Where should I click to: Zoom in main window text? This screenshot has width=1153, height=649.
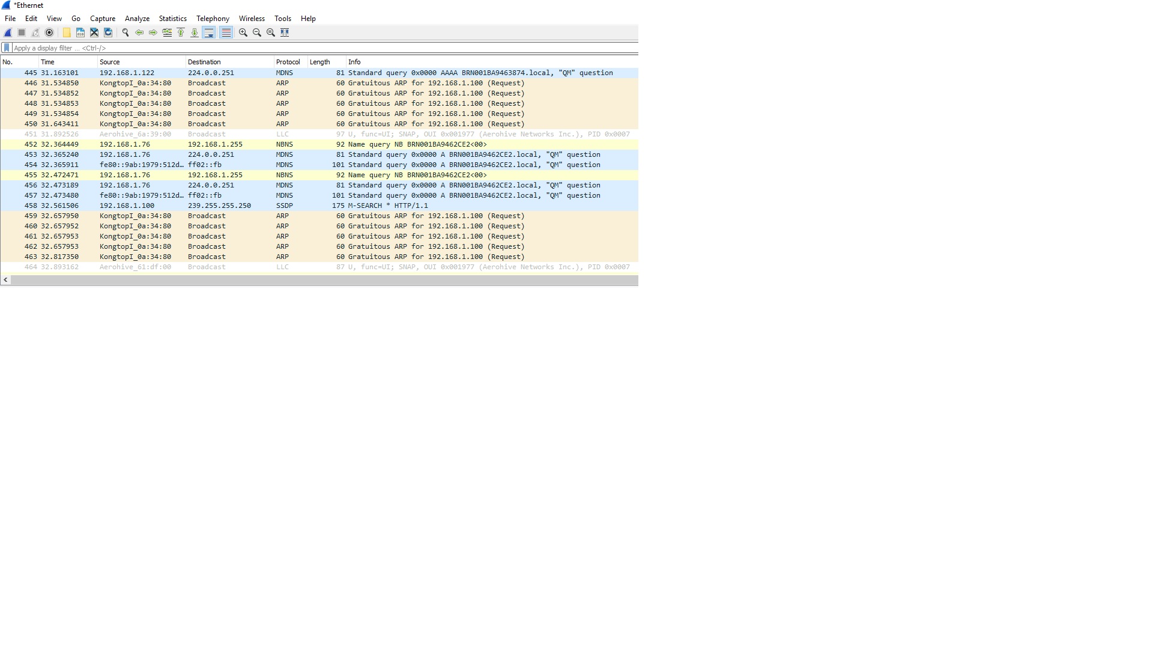point(243,32)
